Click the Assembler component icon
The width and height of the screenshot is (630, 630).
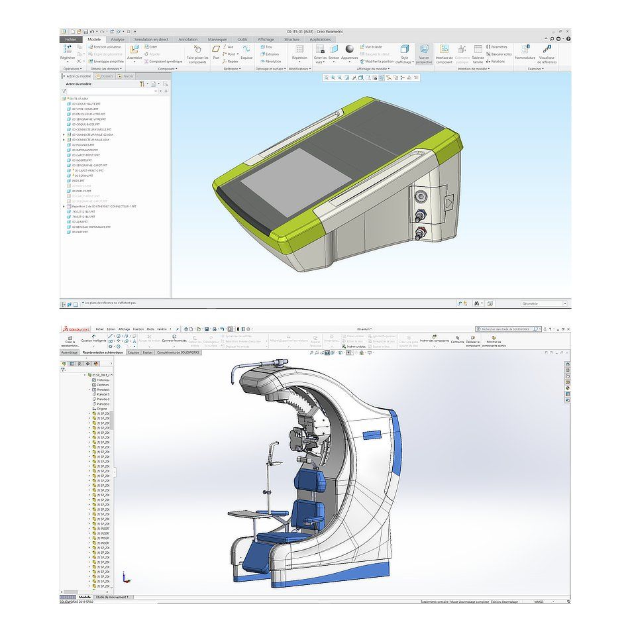point(134,49)
